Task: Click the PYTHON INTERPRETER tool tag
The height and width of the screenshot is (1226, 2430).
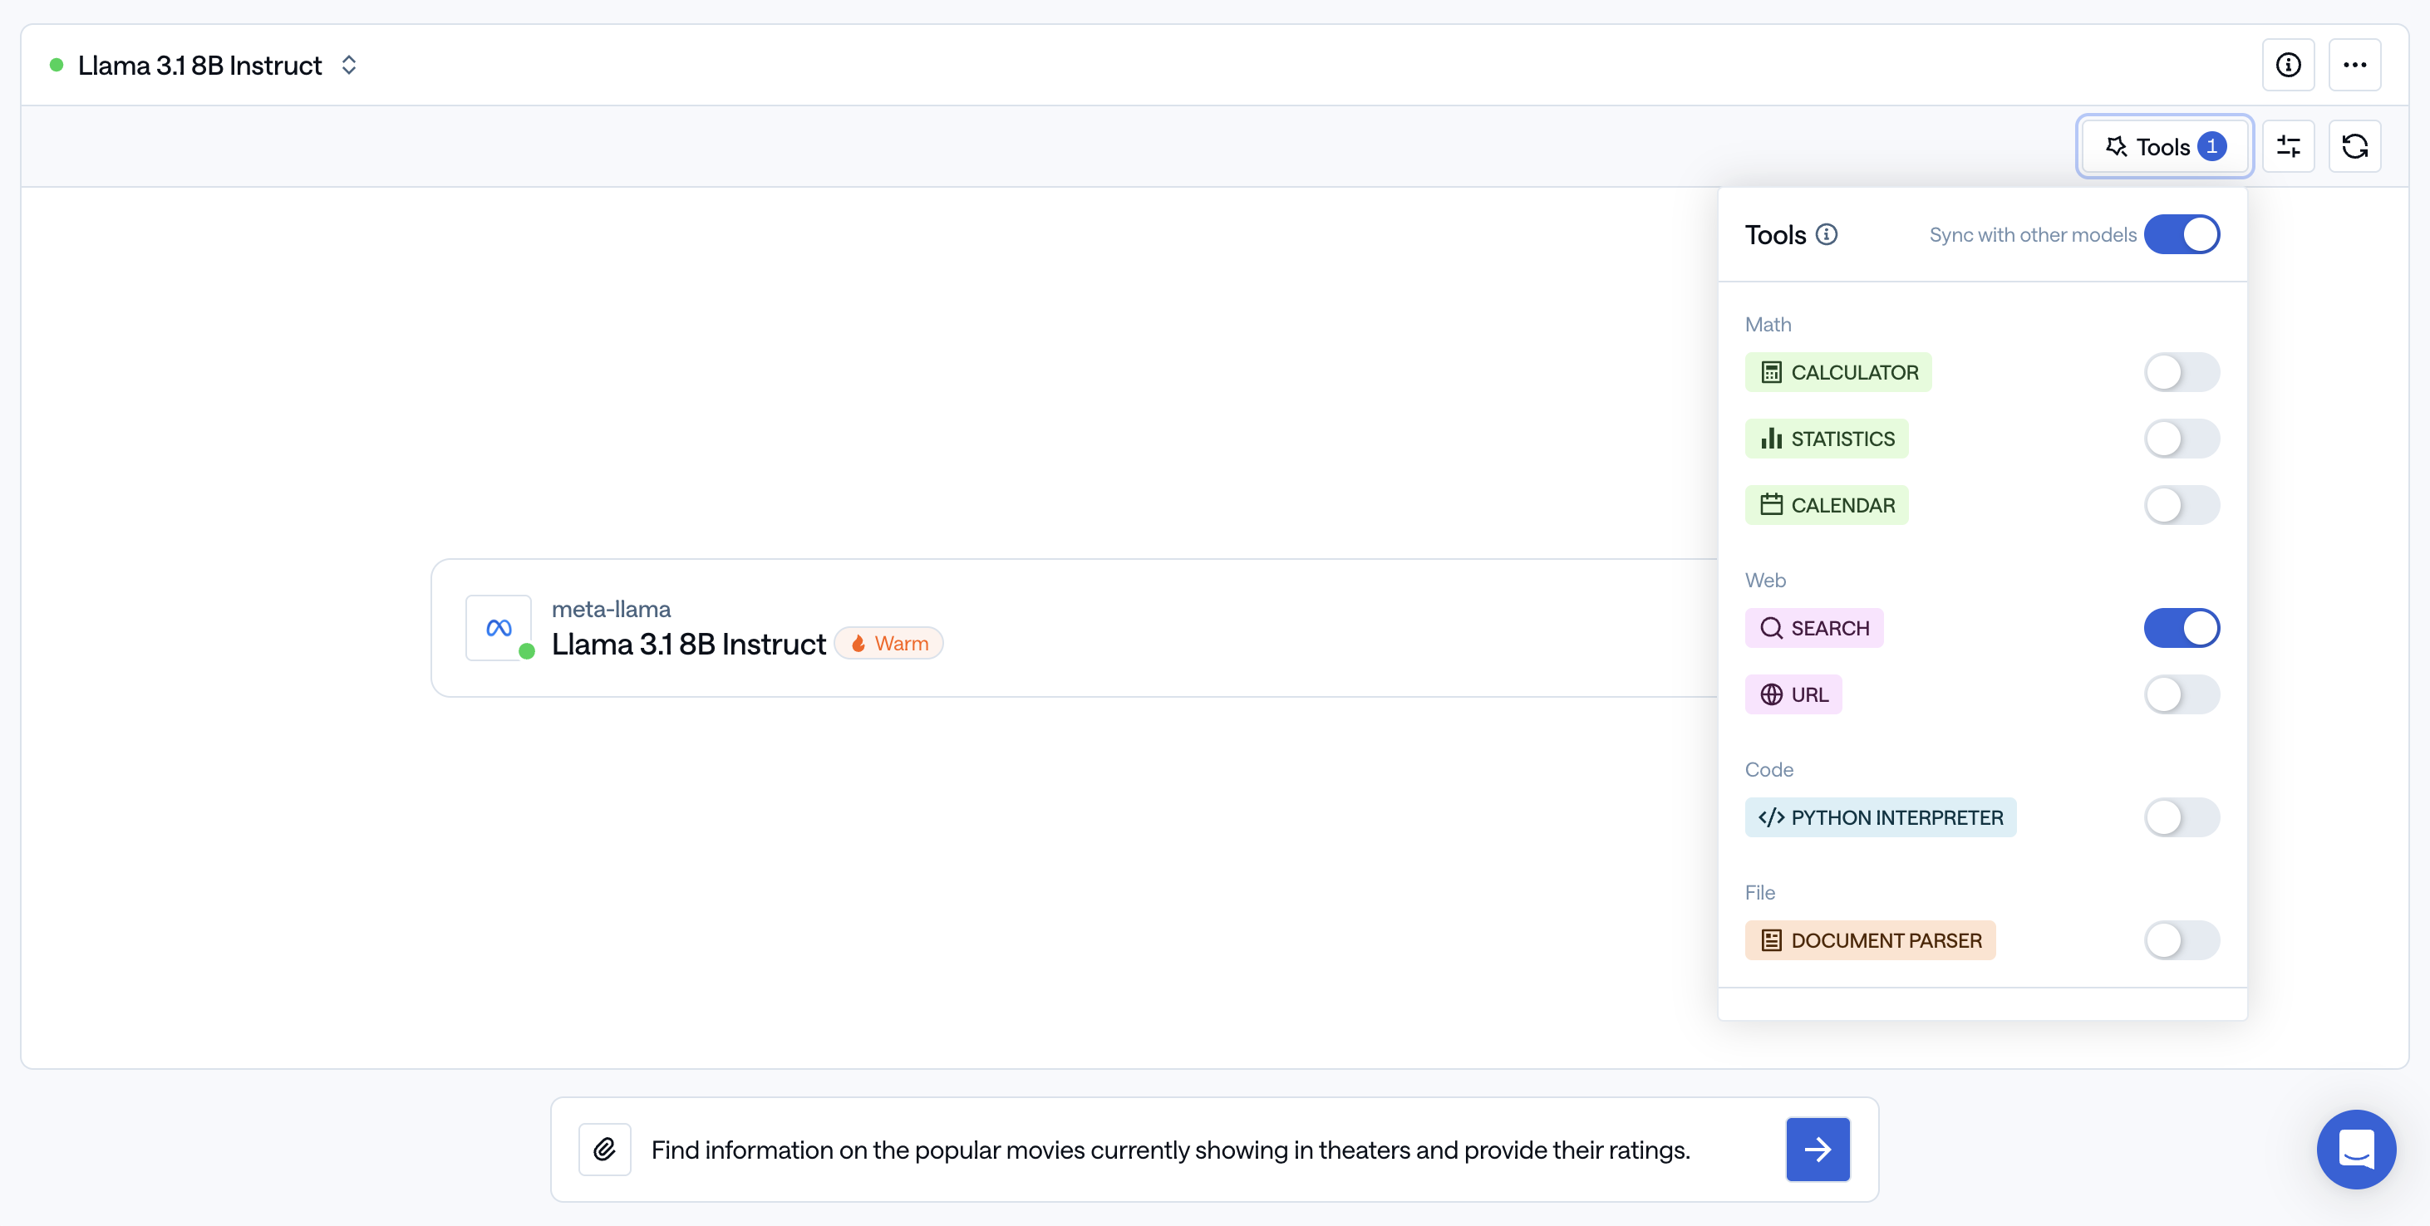Action: coord(1880,817)
